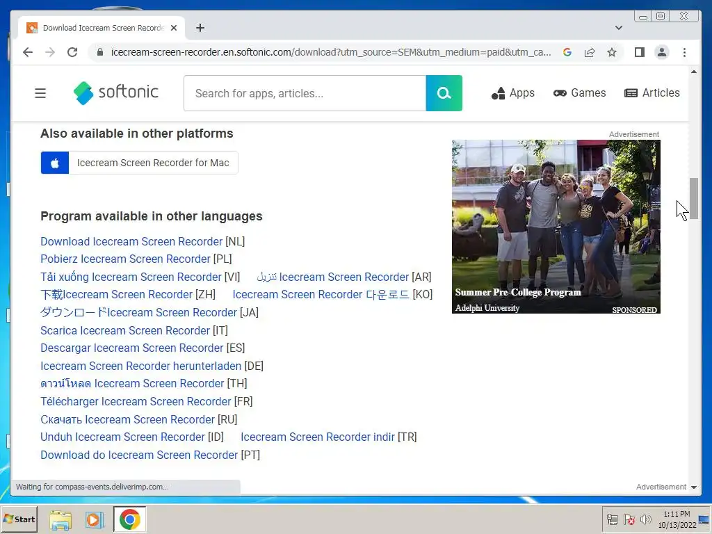Click the Adelphi University advertisement image
Image resolution: width=712 pixels, height=534 pixels.
point(556,227)
